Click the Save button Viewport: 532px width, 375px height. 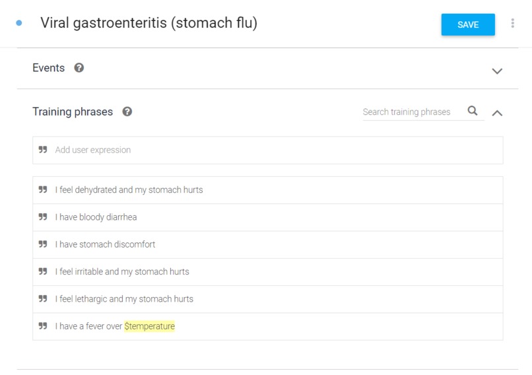467,24
